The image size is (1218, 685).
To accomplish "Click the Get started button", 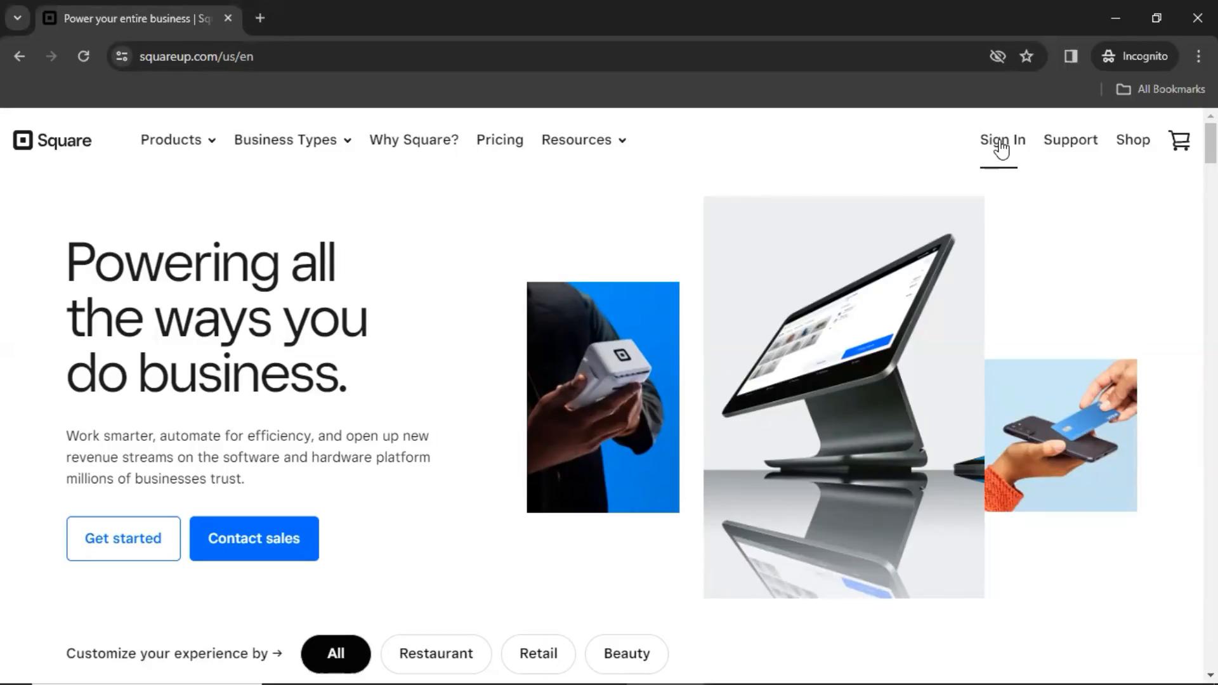I will coord(123,538).
